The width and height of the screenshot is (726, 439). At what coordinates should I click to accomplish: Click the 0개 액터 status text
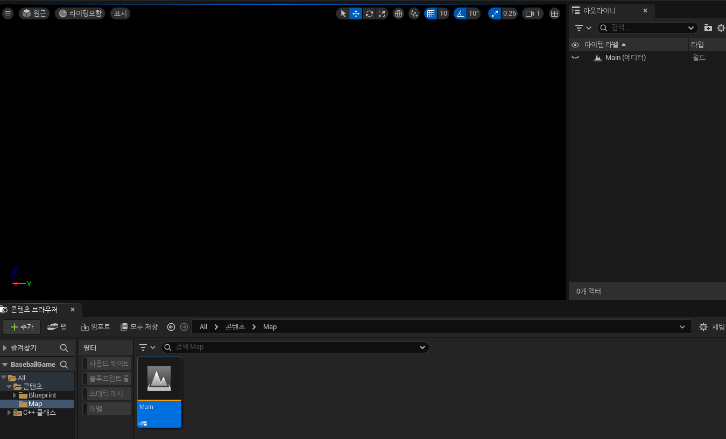(x=589, y=291)
